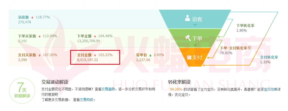Screen dimensions: 288x111
Task: Click red up arrow beside 支付金额
Action: [95, 55]
